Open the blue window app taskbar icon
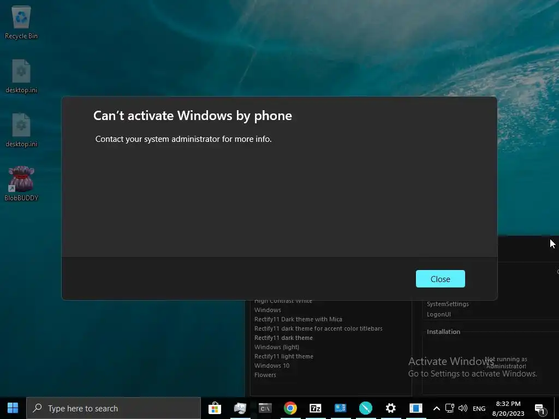The image size is (559, 419). 415,408
